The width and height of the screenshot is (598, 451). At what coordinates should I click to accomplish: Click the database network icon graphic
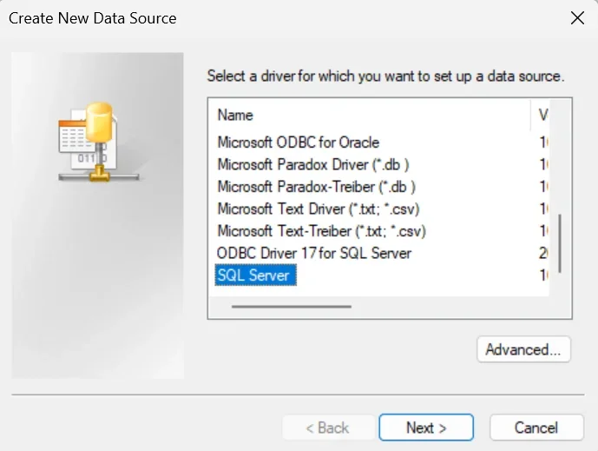click(x=98, y=142)
